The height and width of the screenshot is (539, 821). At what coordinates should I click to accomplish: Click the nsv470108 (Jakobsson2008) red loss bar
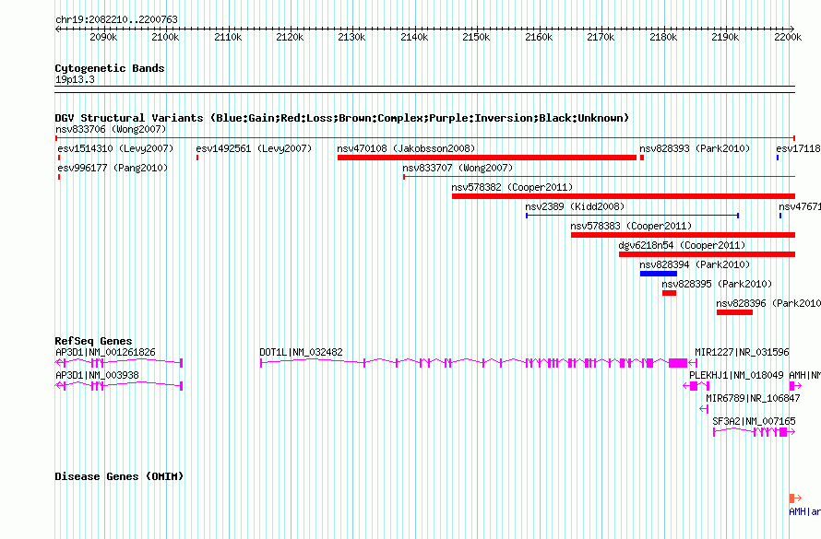(x=487, y=158)
